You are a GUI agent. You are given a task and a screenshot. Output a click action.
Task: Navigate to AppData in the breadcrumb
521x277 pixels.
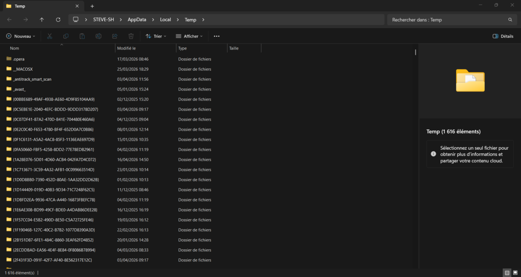pyautogui.click(x=137, y=20)
